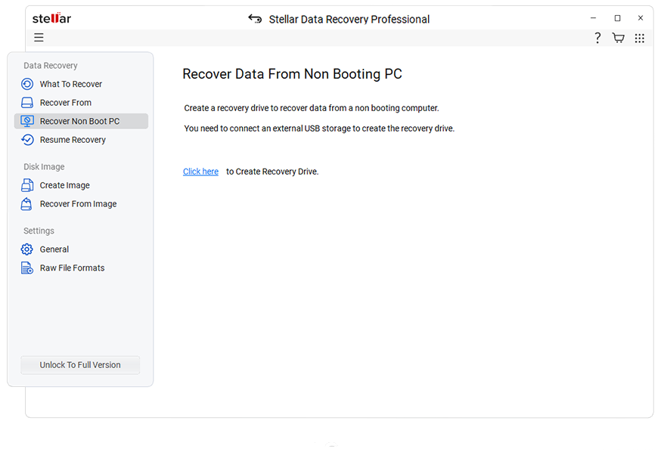Close the Stellar Data Recovery window
Viewport: 664px width, 452px height.
point(641,18)
